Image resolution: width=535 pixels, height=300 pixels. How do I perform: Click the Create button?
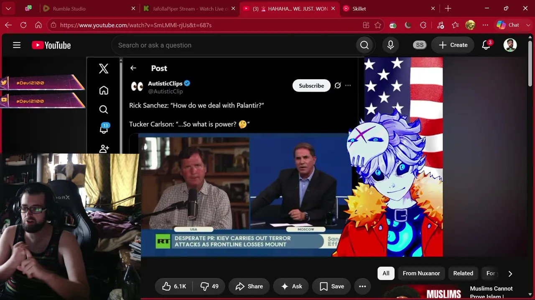coord(453,45)
